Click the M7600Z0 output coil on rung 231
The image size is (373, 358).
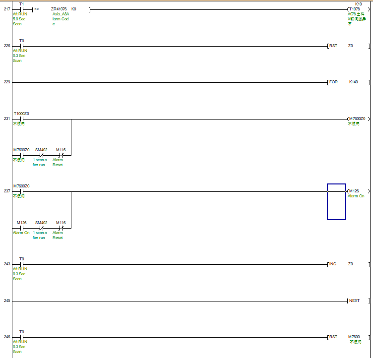pyautogui.click(x=357, y=119)
